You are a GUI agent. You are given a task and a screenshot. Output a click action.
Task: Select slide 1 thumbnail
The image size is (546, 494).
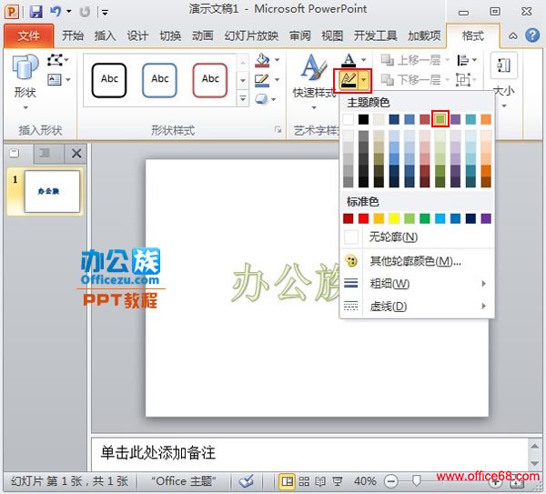(52, 191)
